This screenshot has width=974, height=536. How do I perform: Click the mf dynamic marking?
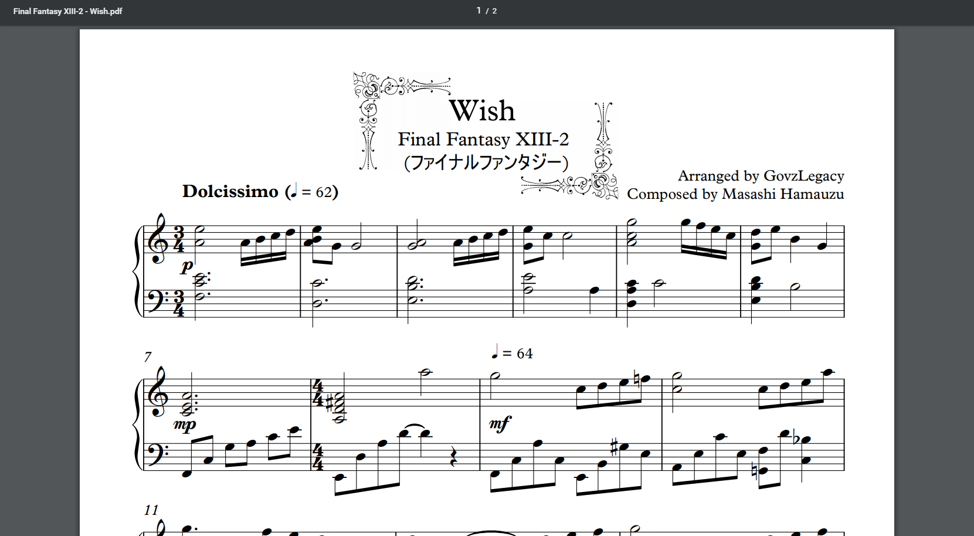tap(500, 423)
